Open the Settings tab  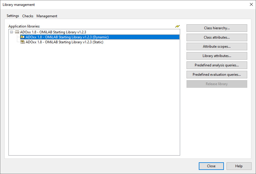13,16
